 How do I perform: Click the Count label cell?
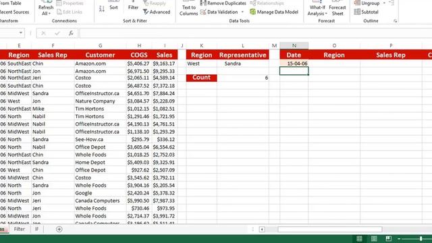[x=201, y=78]
